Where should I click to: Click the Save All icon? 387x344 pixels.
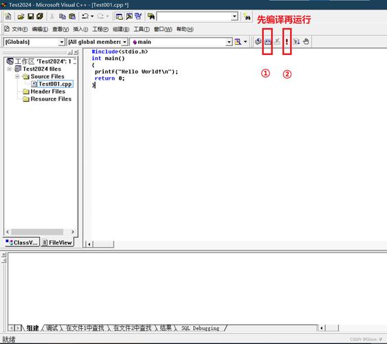click(x=40, y=17)
